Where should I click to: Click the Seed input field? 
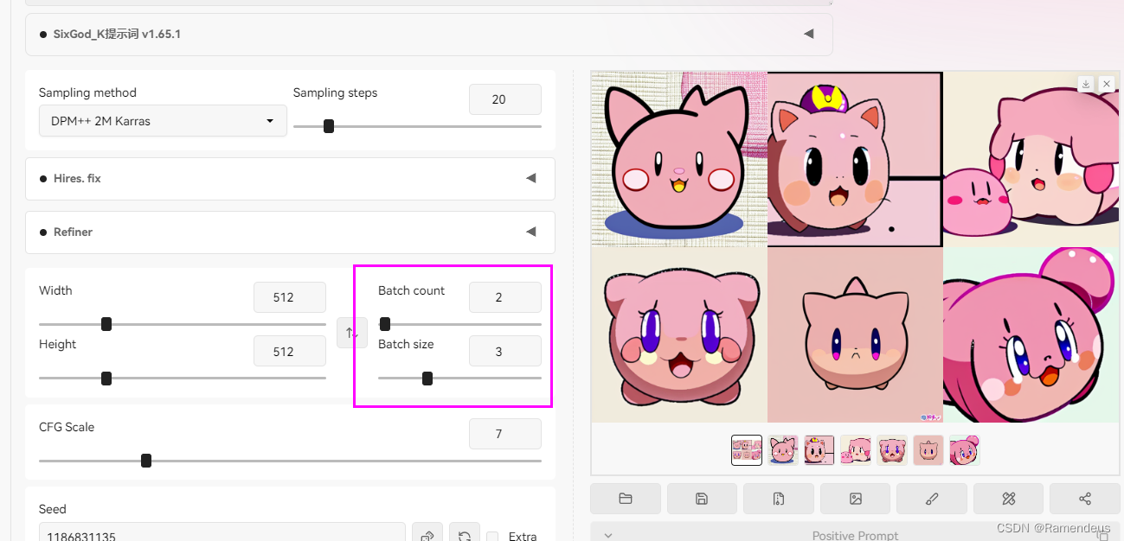(x=222, y=534)
